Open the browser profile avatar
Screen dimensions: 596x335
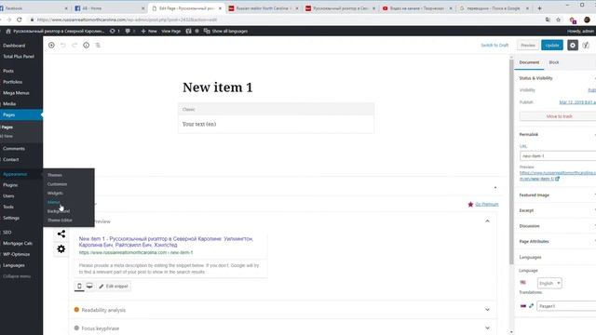[587, 20]
